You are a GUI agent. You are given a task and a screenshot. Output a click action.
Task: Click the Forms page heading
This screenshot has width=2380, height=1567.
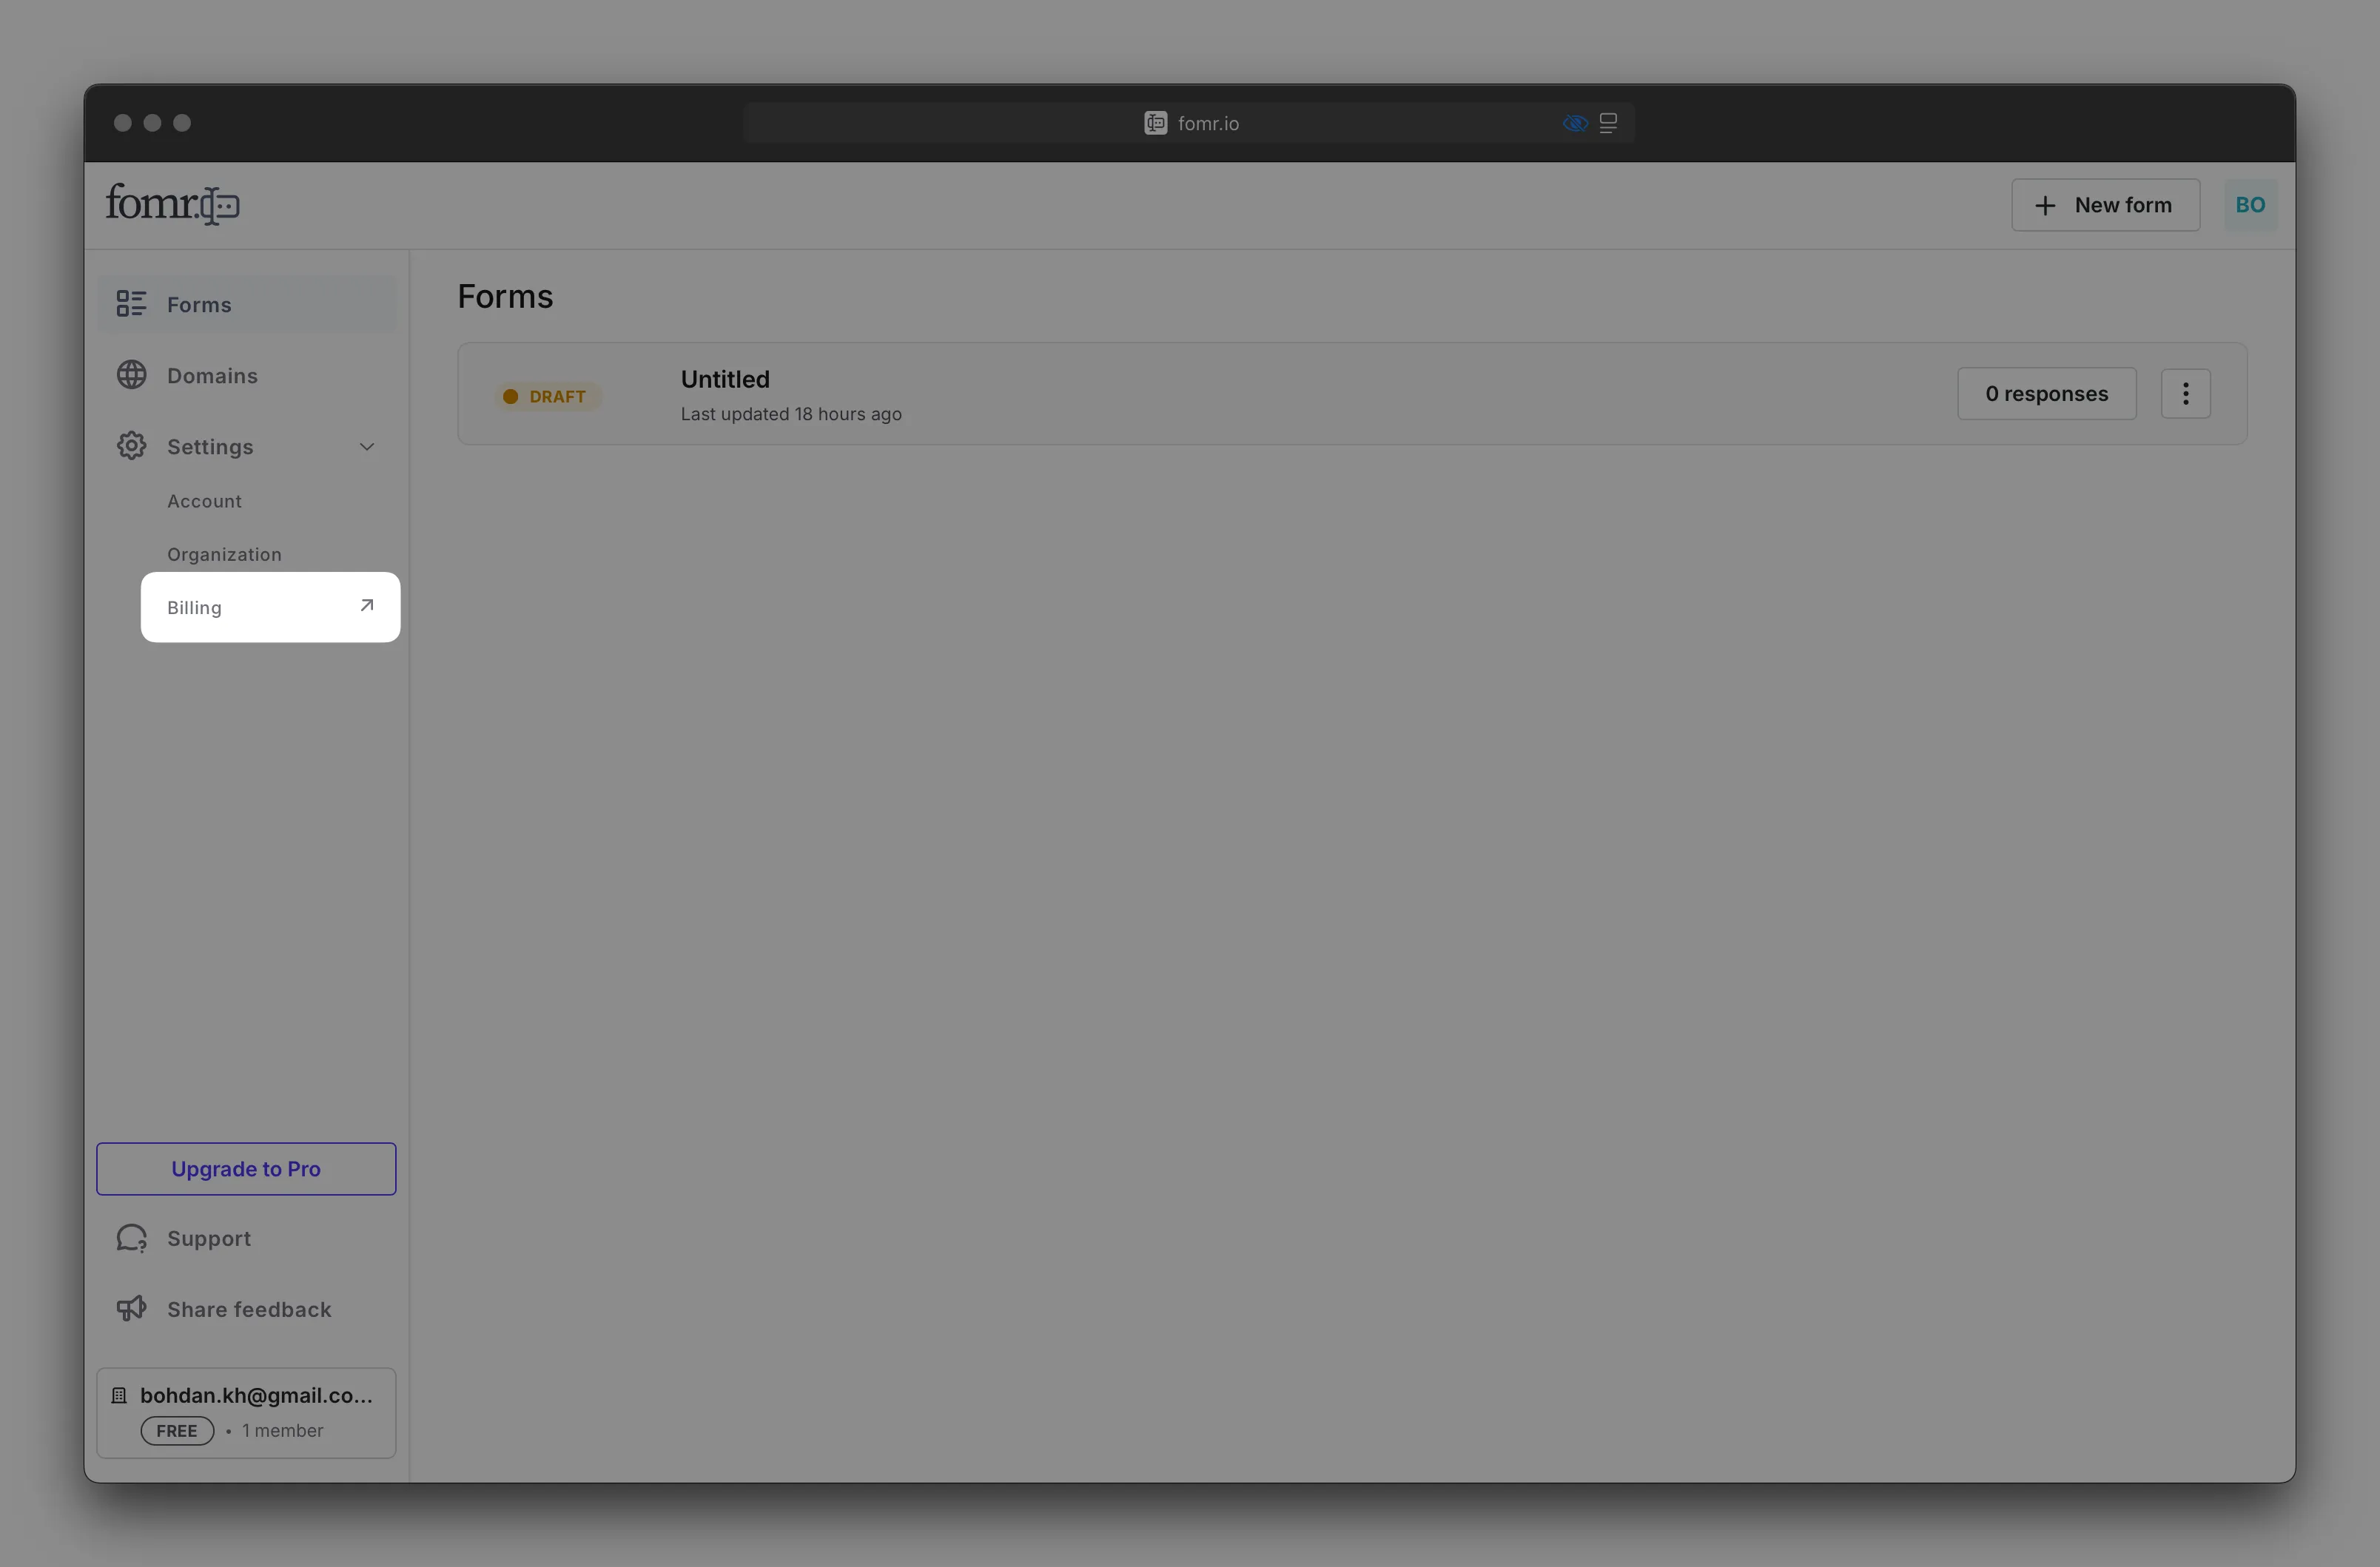[x=505, y=296]
